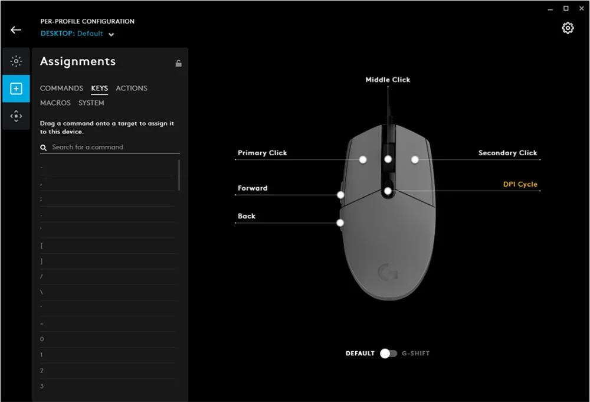Go back using the left arrow icon

pos(16,30)
